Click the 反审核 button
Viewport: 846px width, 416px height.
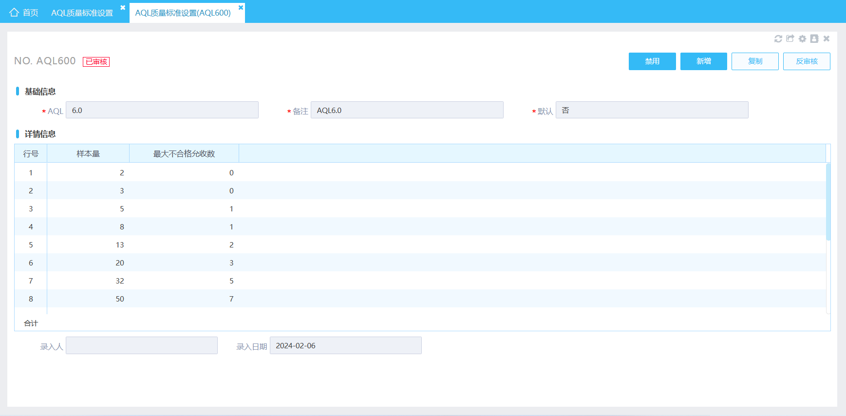click(807, 61)
